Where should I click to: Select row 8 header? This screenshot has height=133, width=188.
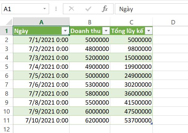pos(6,93)
